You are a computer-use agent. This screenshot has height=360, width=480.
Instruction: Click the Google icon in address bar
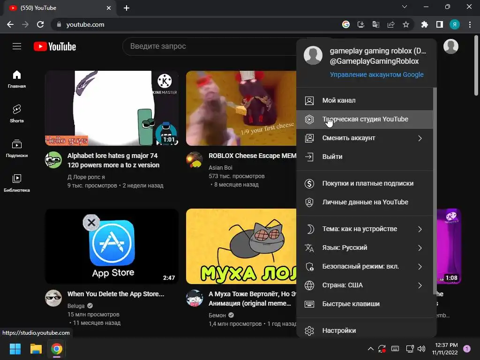346,24
